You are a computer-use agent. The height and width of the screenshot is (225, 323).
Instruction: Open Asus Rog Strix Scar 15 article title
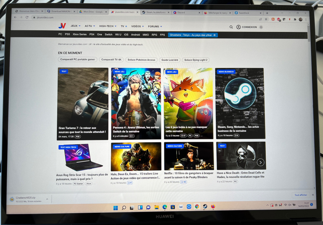click(82, 177)
